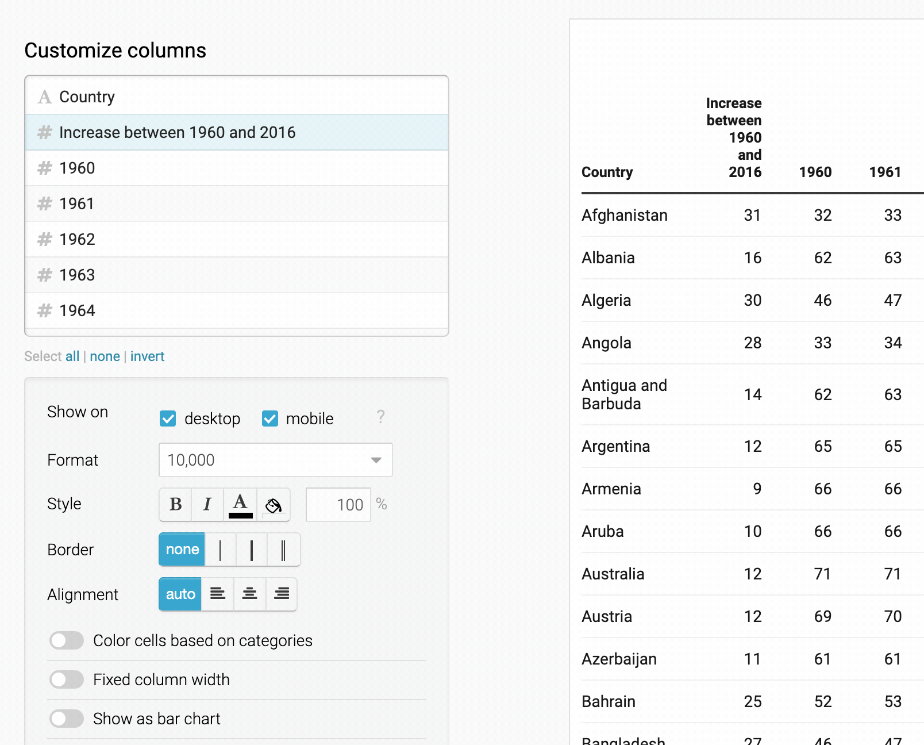The width and height of the screenshot is (924, 745).
Task: Enable Color cells based on categories
Action: point(66,640)
